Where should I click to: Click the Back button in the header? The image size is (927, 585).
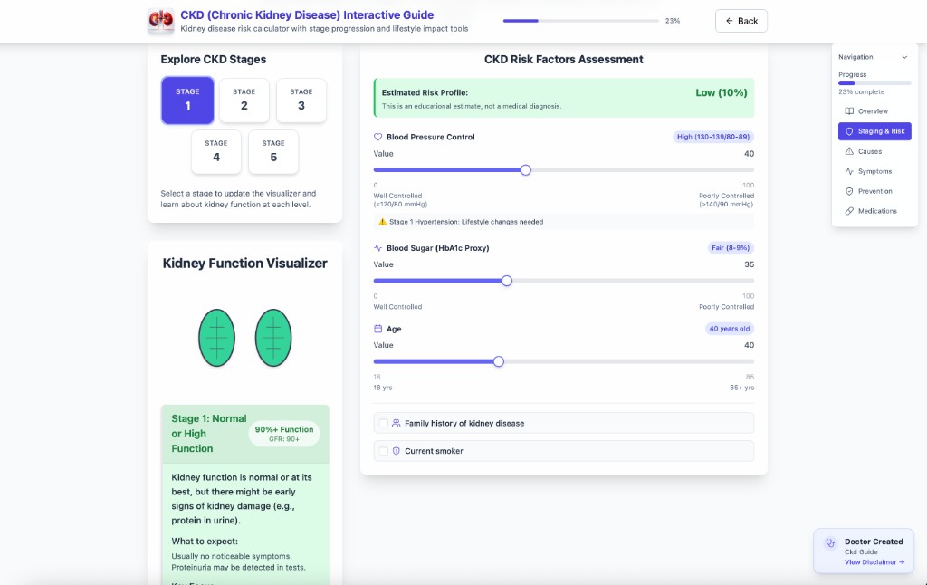coord(741,20)
